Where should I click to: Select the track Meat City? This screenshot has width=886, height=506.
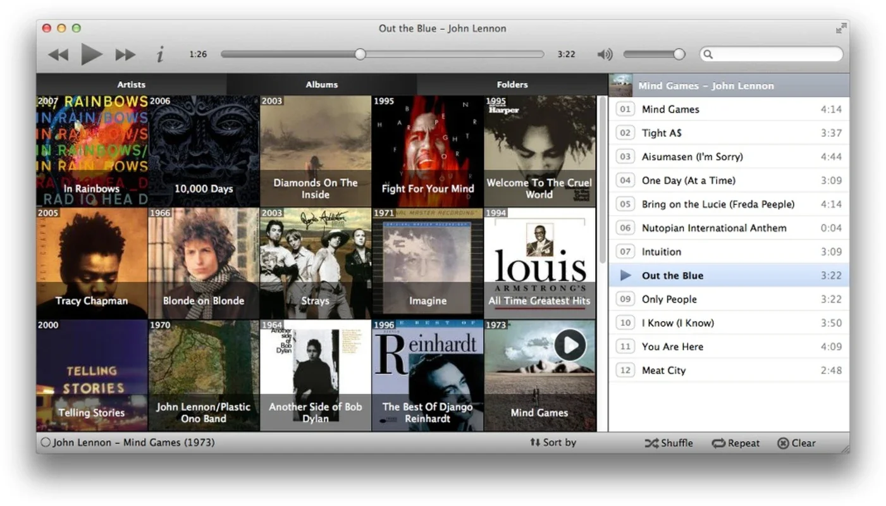pos(729,370)
